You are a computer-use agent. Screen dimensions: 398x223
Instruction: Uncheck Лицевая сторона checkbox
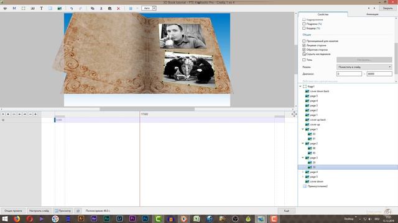[304, 45]
